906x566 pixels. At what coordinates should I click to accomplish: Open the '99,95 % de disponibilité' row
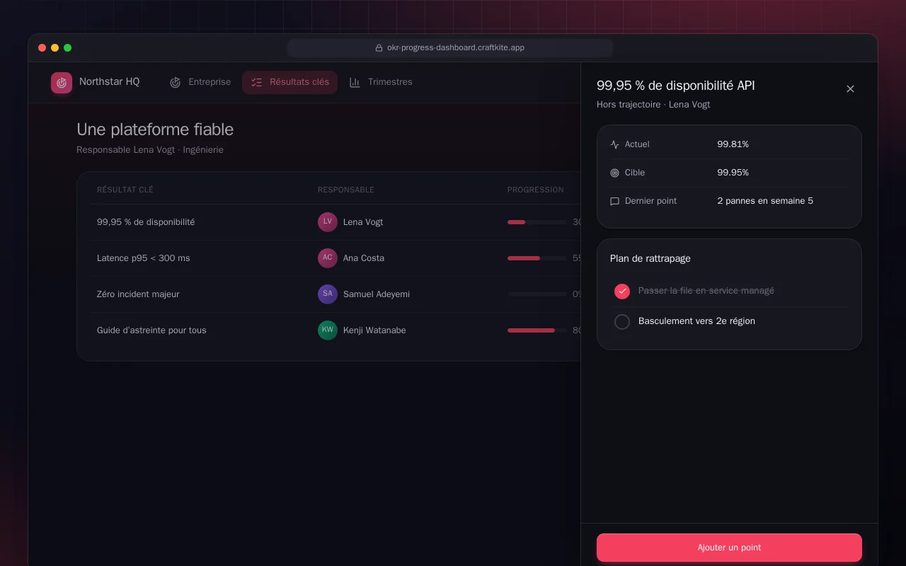(336, 222)
